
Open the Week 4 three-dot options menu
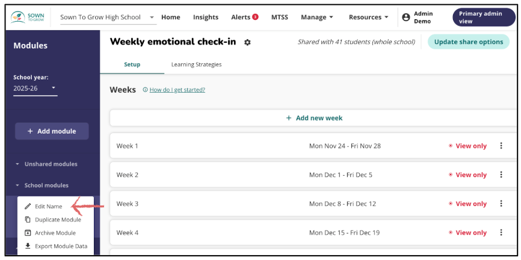[x=501, y=232]
